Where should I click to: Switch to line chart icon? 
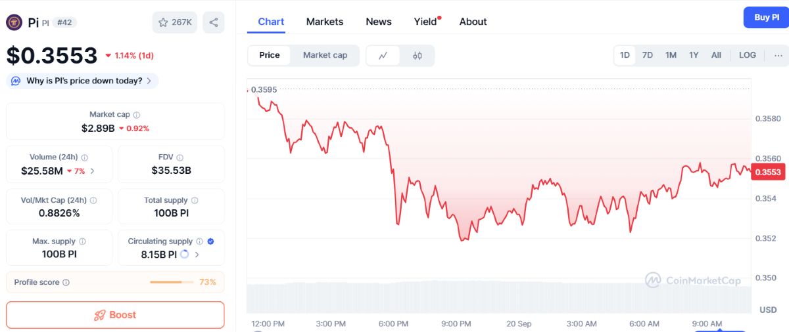383,56
